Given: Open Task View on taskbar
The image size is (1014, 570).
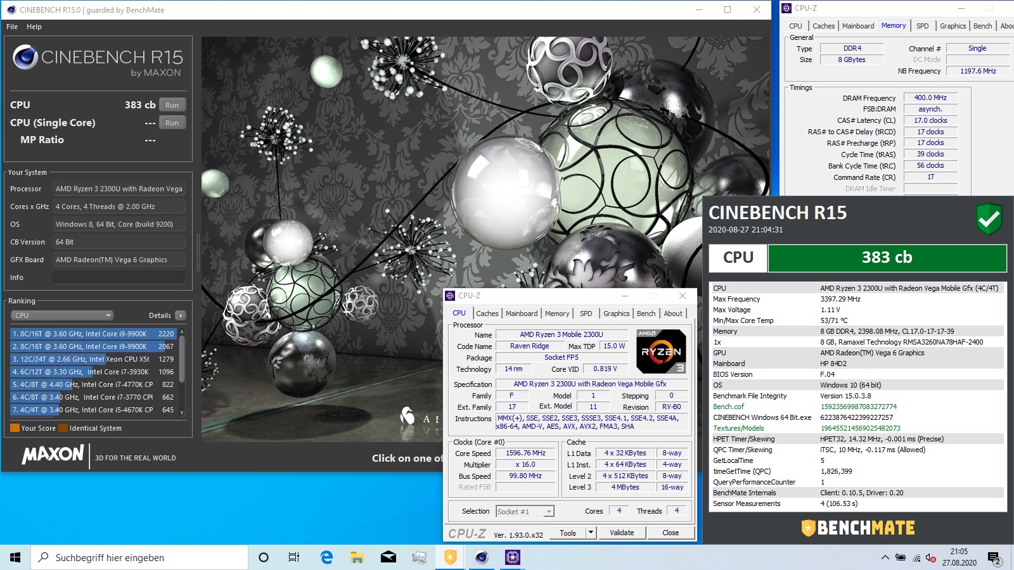Looking at the screenshot, I should coord(294,557).
